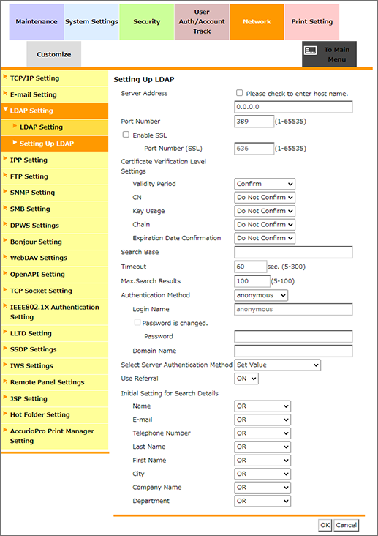Click the Server Address input field

pyautogui.click(x=294, y=107)
